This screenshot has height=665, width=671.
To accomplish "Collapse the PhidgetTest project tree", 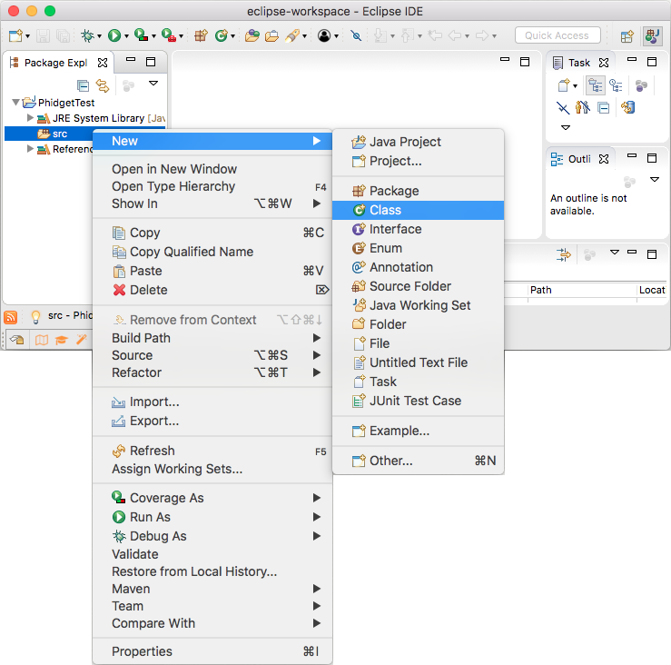I will click(16, 103).
